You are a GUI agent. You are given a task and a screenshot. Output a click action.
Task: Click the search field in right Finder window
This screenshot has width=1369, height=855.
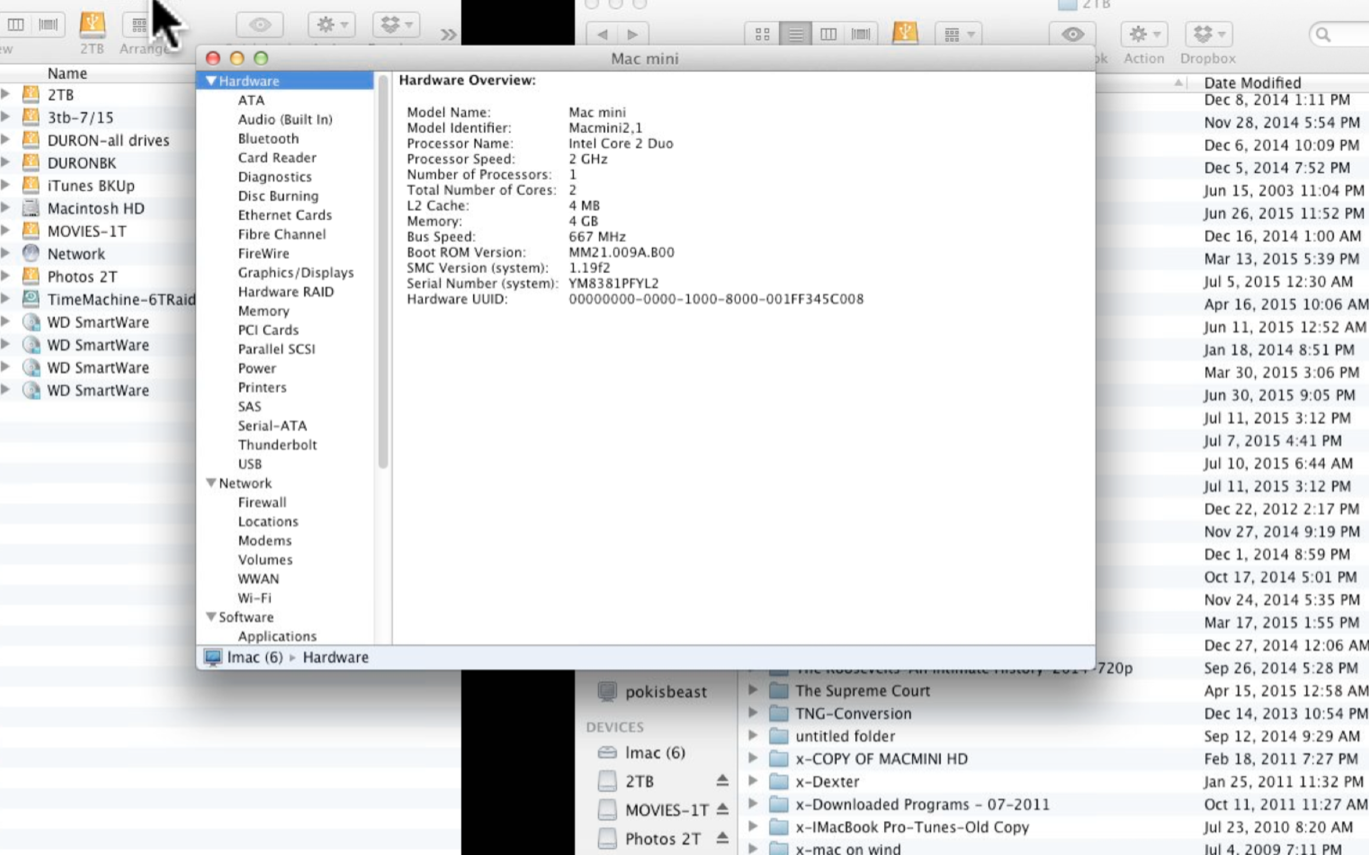tap(1340, 35)
